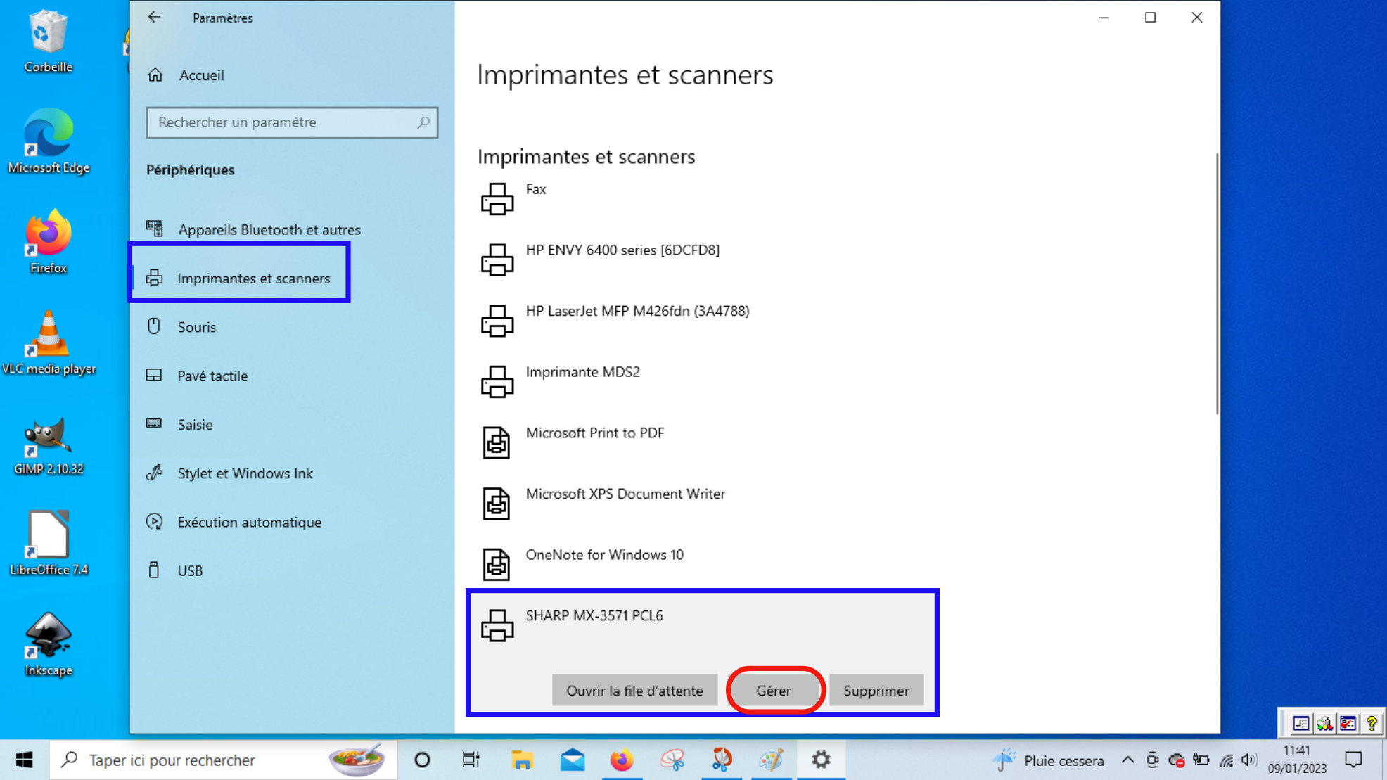Open the Firefox desktop shortcut
Screen dimensions: 1387x780
48,241
